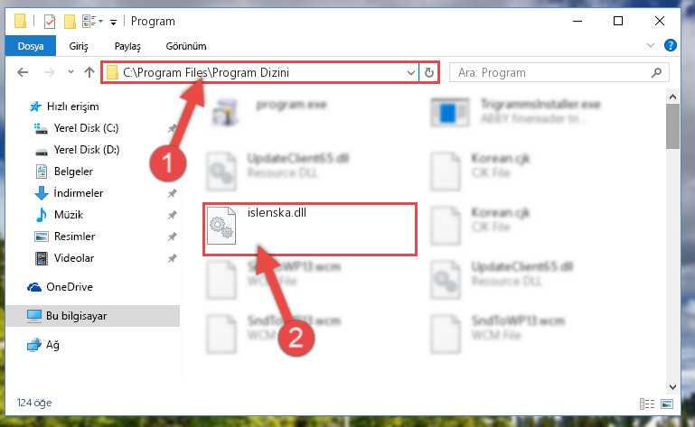The height and width of the screenshot is (427, 695).
Task: Toggle the pin beside Videolar
Action: click(x=173, y=258)
